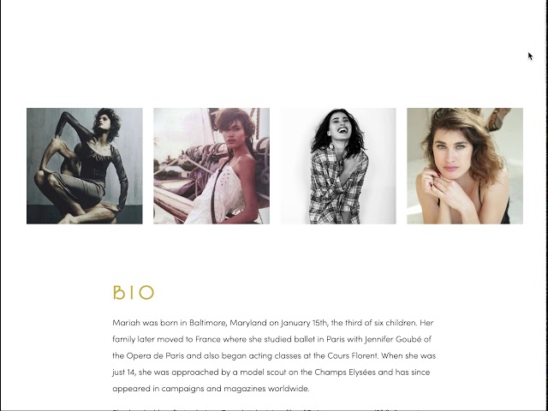Image resolution: width=548 pixels, height=411 pixels.
Task: Open the sailboat photo with white dress
Action: pos(211,166)
